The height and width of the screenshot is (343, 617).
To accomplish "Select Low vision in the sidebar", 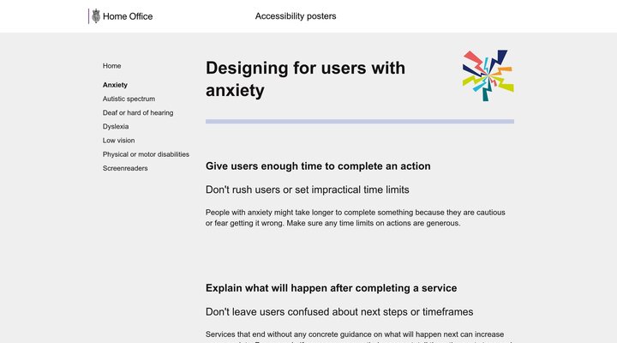I will click(118, 140).
